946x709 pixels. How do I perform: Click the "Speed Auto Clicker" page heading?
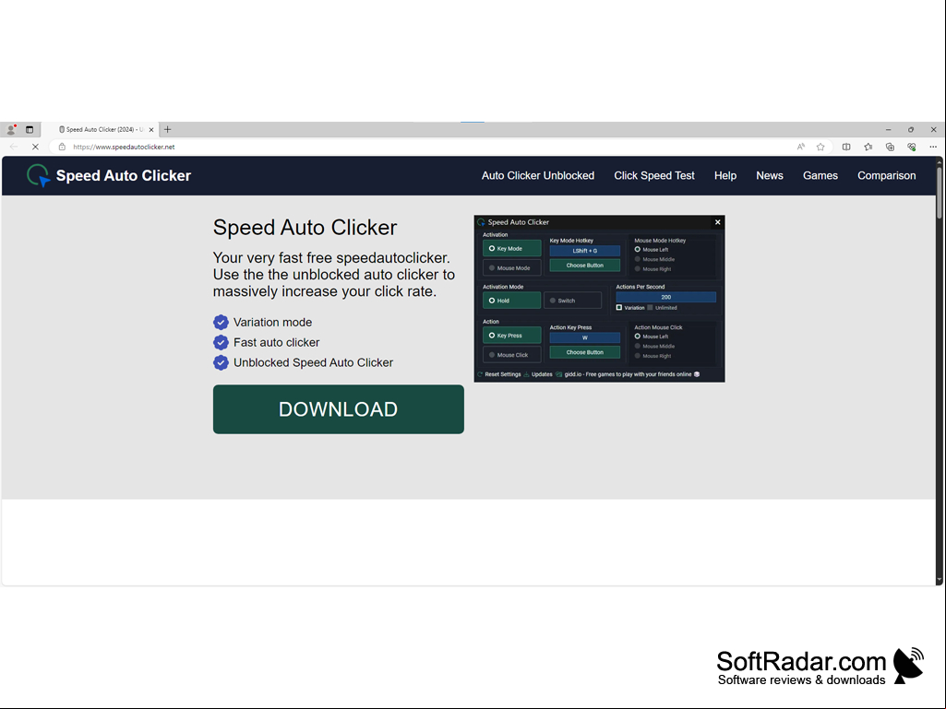[305, 228]
